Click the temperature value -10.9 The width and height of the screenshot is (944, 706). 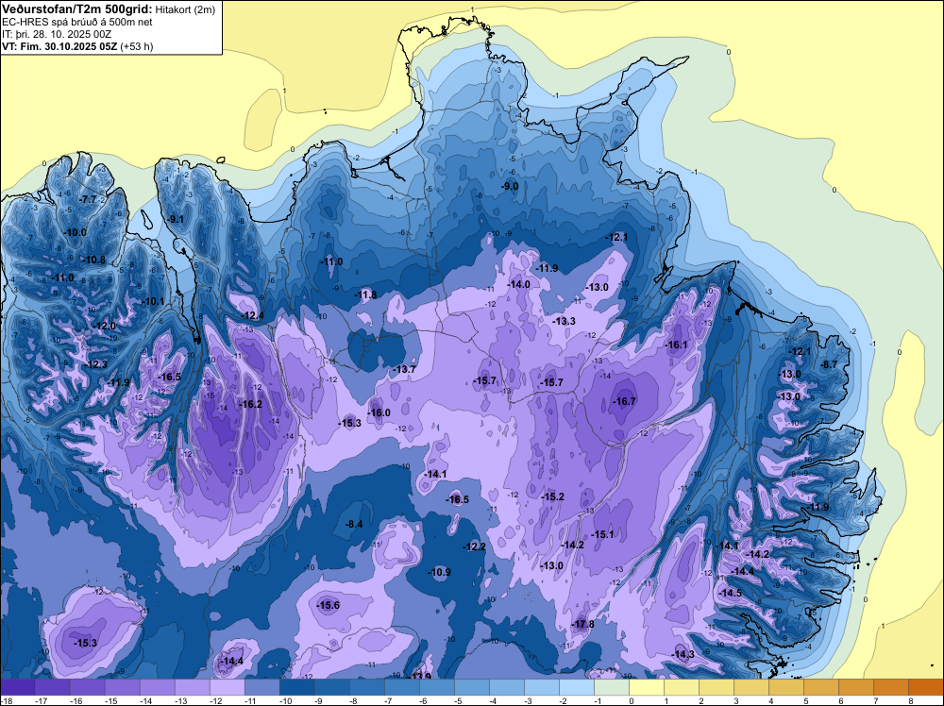439,572
